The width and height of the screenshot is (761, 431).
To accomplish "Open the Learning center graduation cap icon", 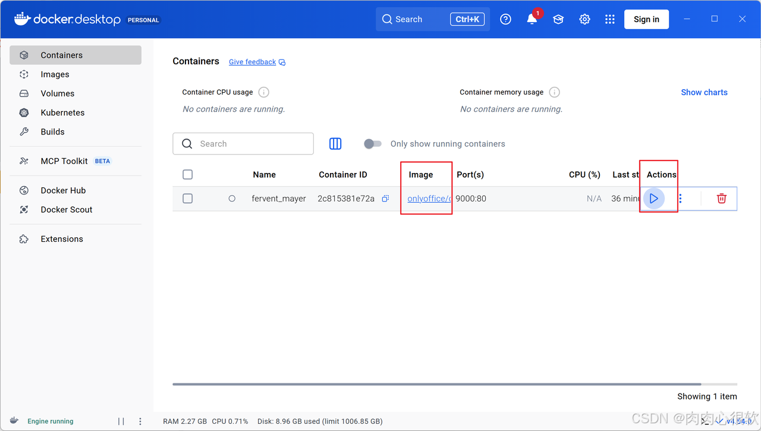I will [558, 19].
